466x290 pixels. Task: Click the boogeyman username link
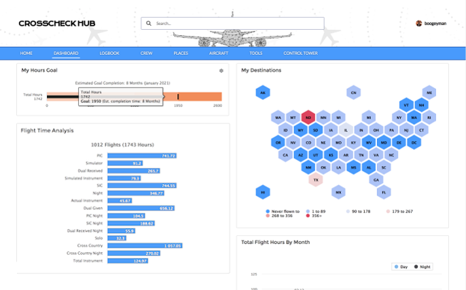[436, 24]
